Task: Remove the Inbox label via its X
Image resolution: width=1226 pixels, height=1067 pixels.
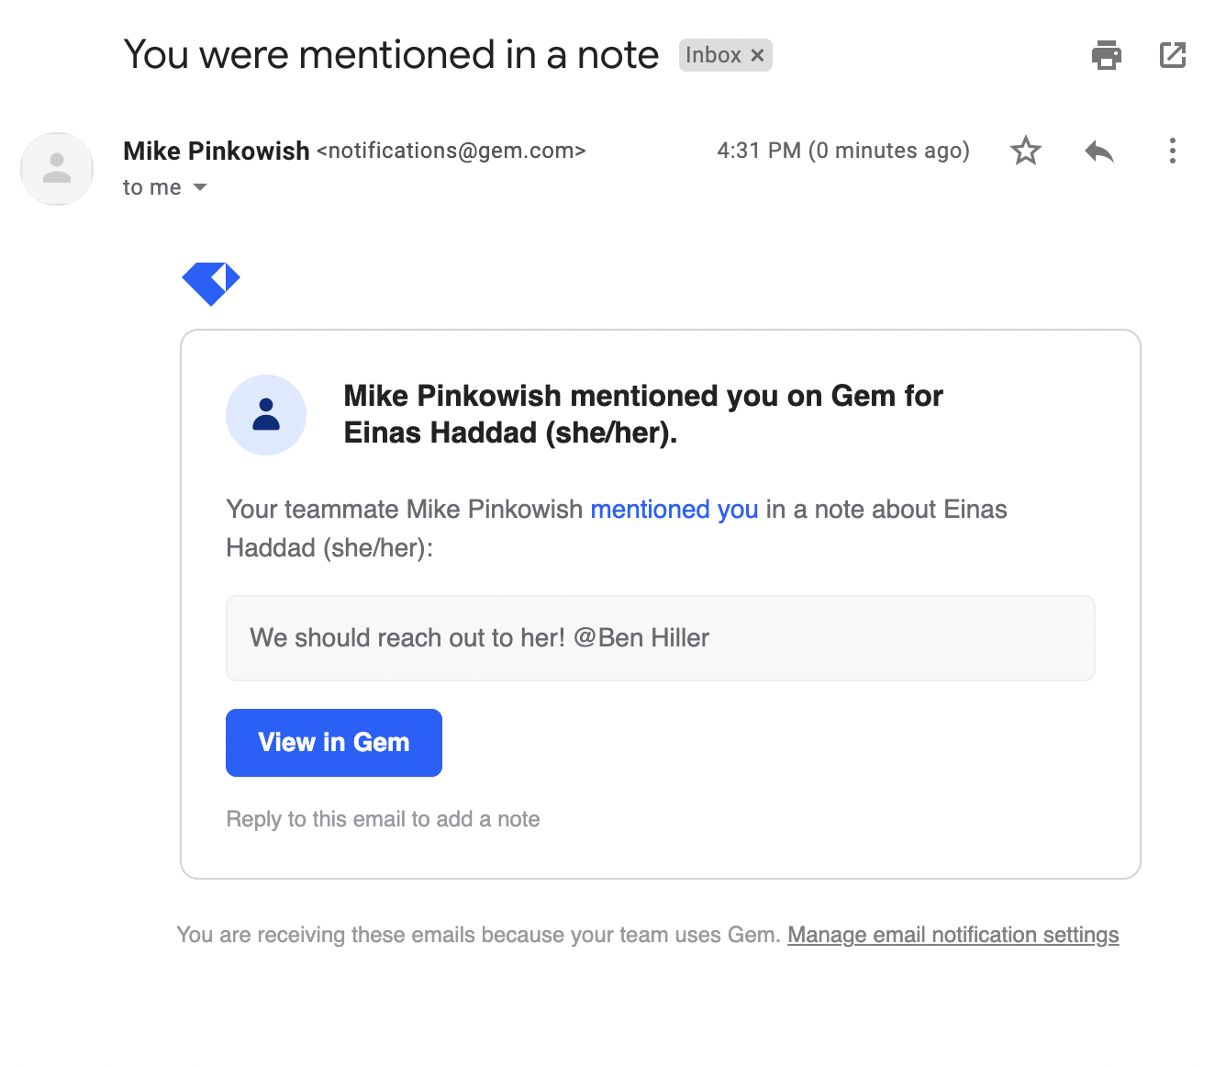Action: [x=757, y=55]
